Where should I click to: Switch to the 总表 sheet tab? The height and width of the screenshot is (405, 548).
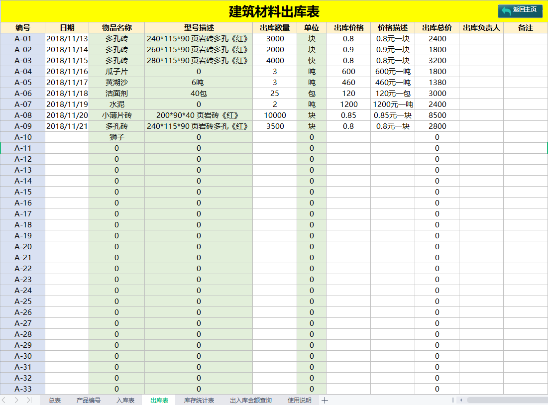pos(55,400)
